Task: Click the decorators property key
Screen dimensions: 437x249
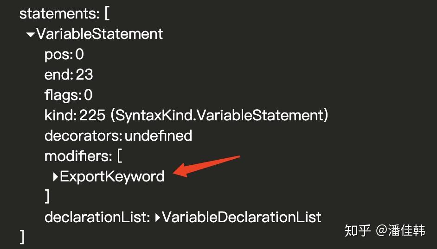Action: [x=82, y=136]
